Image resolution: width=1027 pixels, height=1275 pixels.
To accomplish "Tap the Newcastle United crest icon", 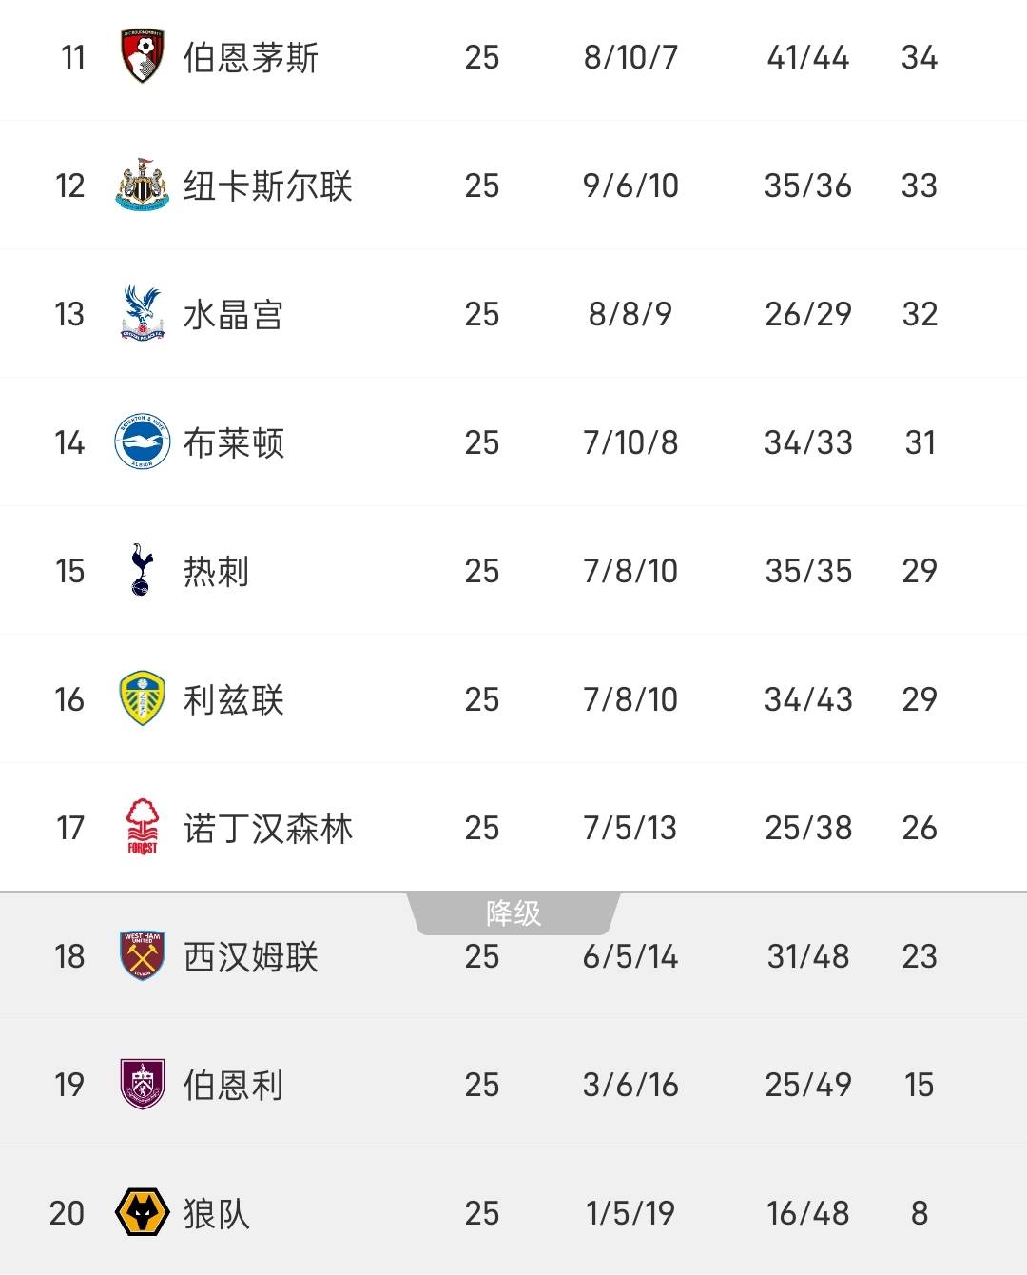I will (143, 186).
